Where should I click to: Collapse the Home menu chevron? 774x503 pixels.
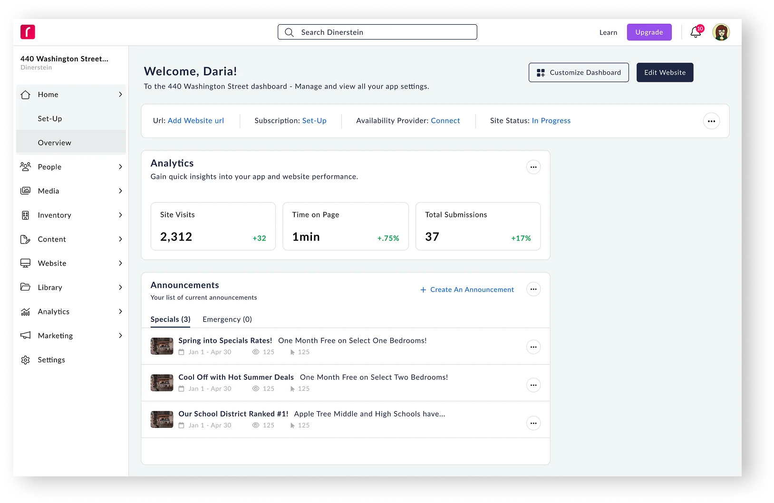click(x=120, y=95)
